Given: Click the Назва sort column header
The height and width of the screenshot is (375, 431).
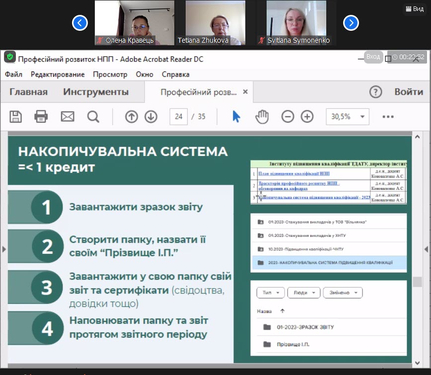Looking at the screenshot, I should (x=264, y=311).
